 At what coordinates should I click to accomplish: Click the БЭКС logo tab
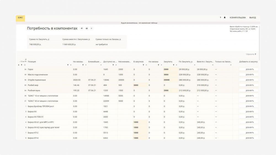point(20,18)
